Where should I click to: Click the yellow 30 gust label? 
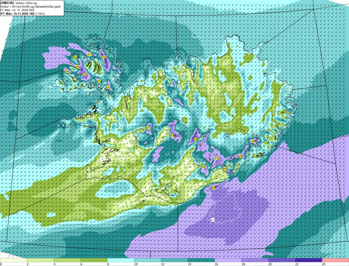click(x=195, y=139)
